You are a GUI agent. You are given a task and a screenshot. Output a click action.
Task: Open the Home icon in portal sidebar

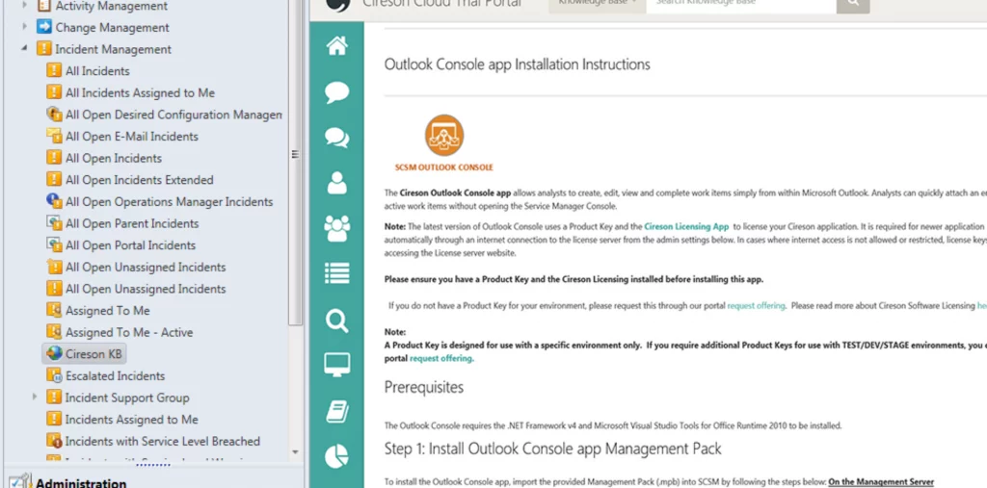point(336,46)
